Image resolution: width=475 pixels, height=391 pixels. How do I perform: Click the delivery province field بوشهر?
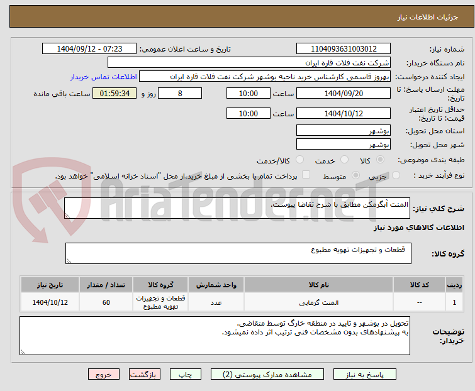pyautogui.click(x=344, y=130)
